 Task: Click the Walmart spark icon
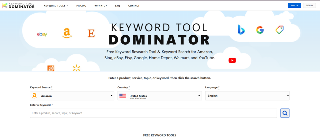(76, 68)
